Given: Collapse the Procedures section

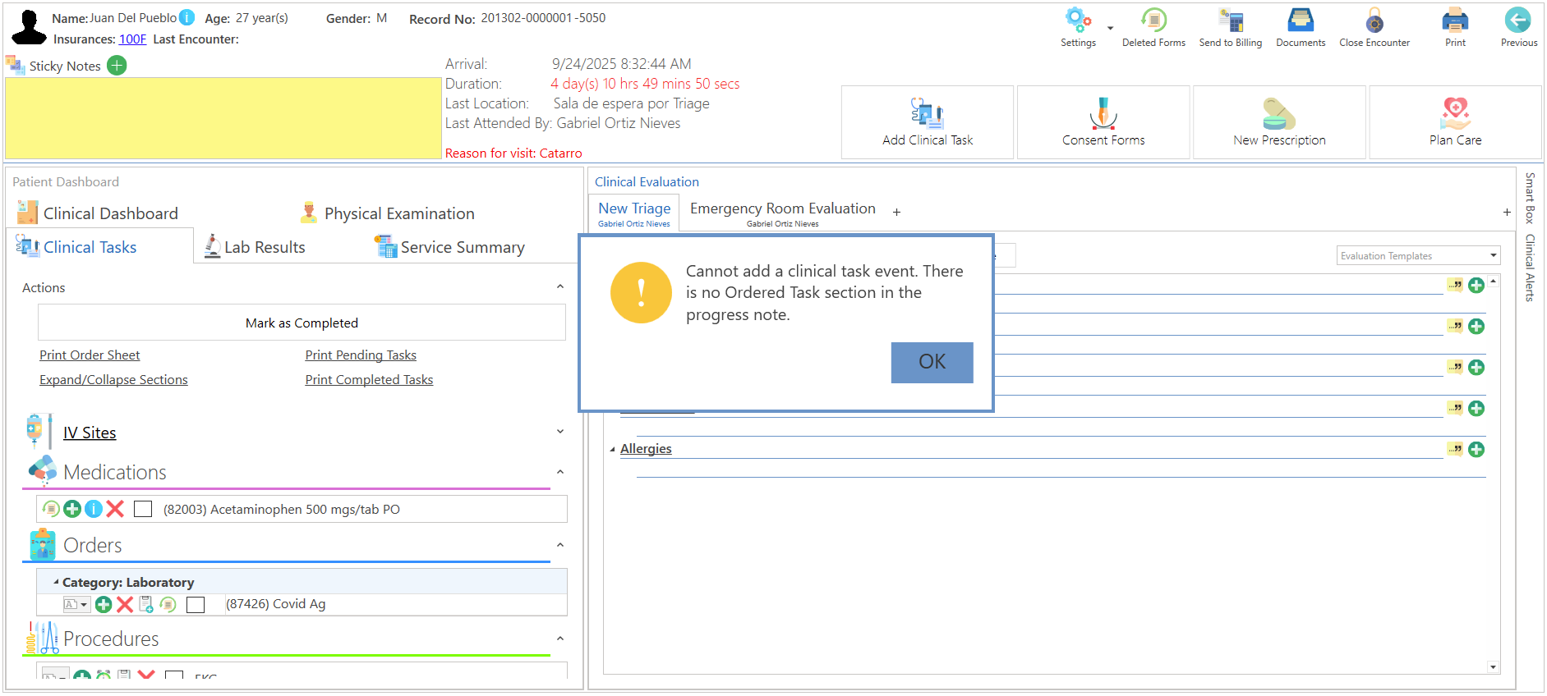Looking at the screenshot, I should click(x=560, y=639).
